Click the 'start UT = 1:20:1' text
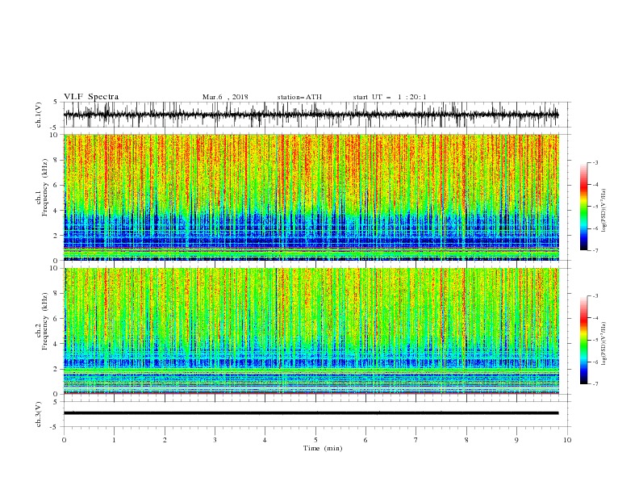Screen dimensions: 639x494 (x=390, y=97)
